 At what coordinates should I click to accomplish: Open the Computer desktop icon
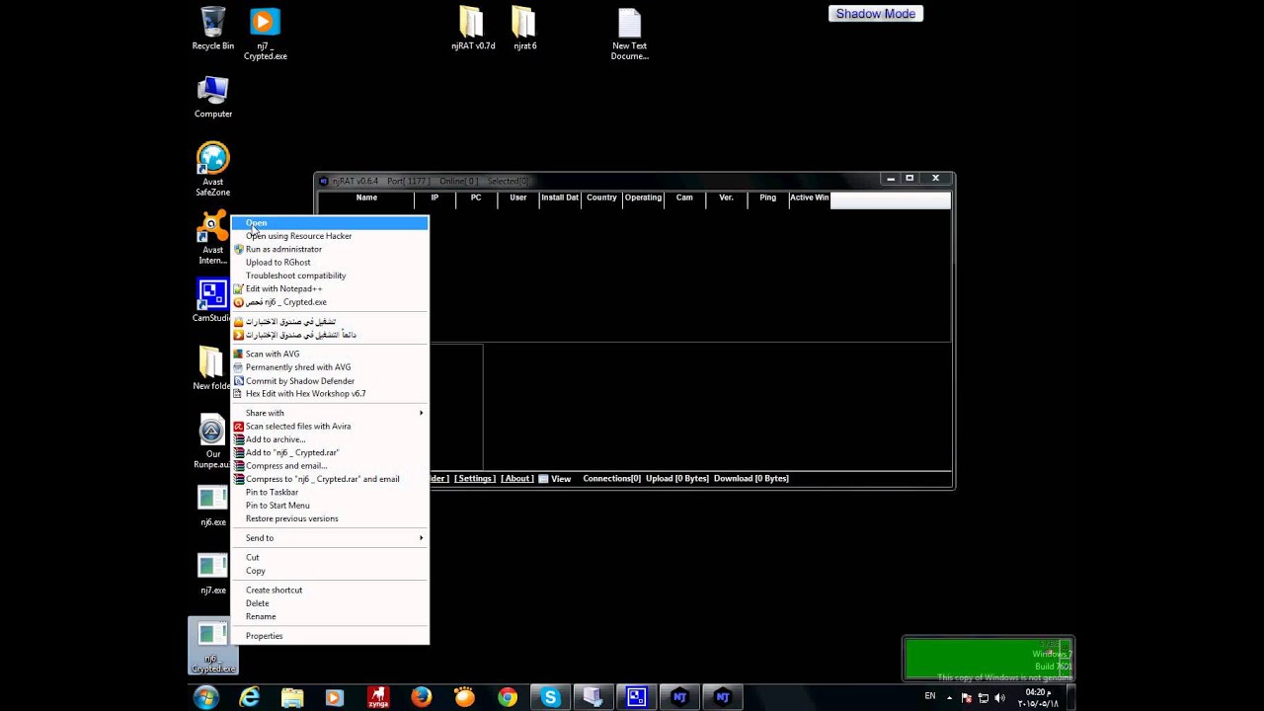tap(212, 97)
